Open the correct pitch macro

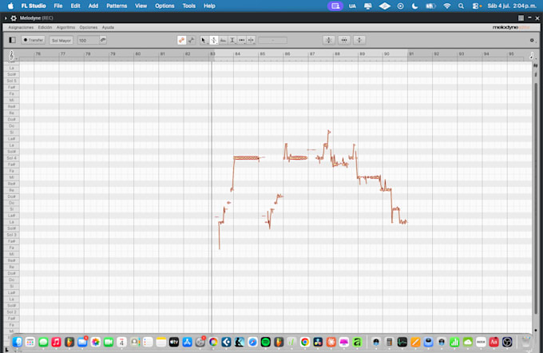tap(329, 40)
